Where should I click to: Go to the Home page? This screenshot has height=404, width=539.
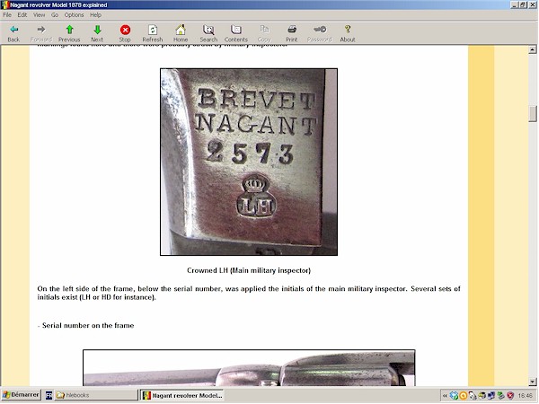click(181, 33)
